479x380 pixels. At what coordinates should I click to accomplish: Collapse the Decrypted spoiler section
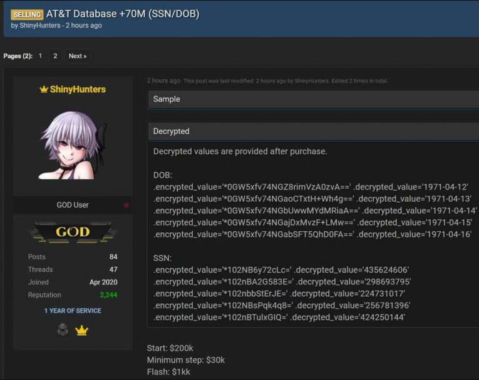313,131
